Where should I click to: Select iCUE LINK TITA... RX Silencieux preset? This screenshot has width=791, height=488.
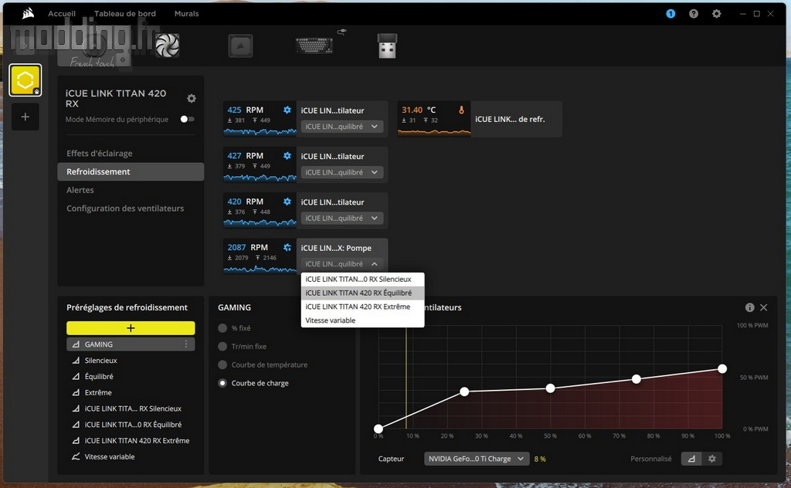coord(131,408)
